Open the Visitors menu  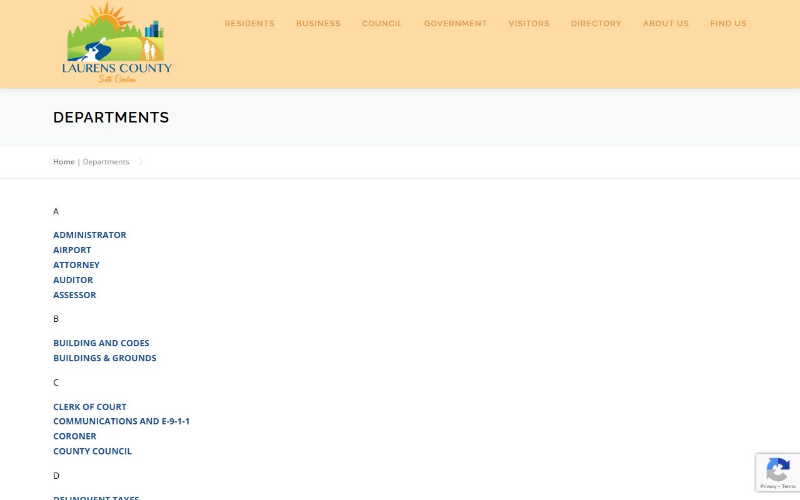[x=529, y=24]
